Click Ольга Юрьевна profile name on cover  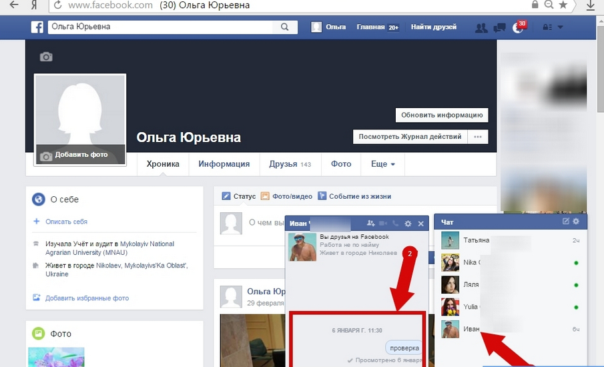[188, 137]
